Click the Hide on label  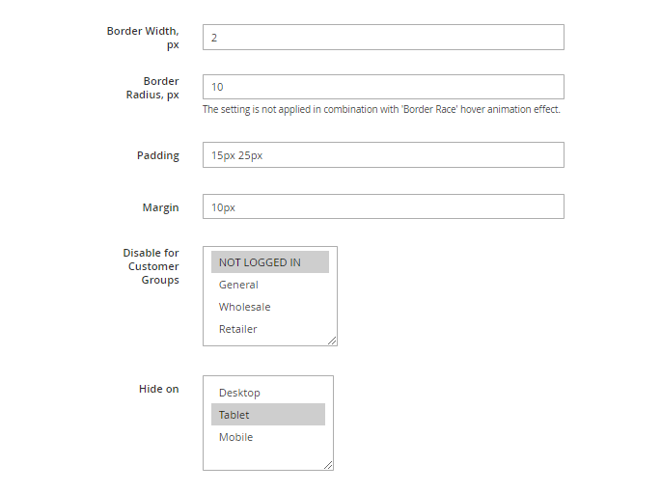158,389
